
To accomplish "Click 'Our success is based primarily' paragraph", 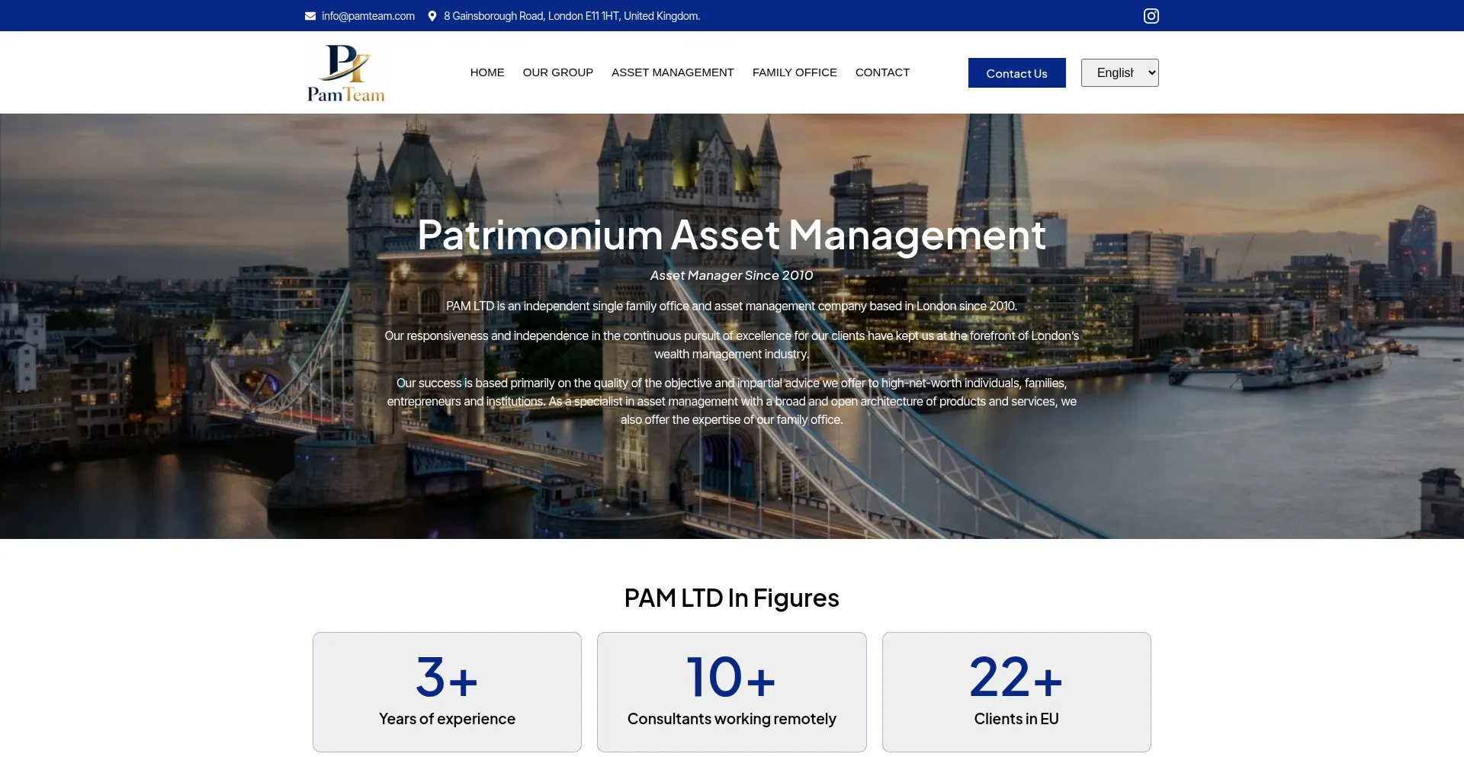I will click(732, 401).
